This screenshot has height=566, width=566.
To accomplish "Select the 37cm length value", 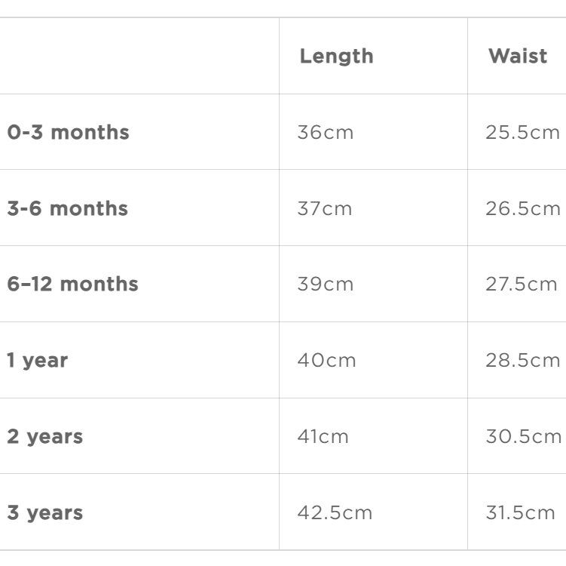I will point(326,208).
